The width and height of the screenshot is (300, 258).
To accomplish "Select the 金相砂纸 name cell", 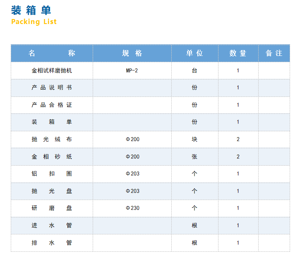I will pos(52,157).
